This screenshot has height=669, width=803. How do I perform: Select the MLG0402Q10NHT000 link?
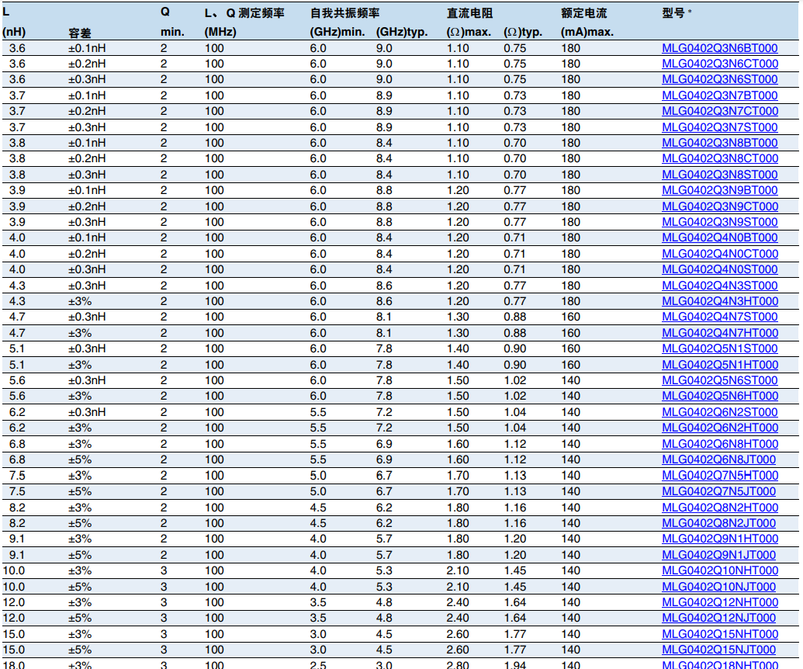click(x=719, y=570)
